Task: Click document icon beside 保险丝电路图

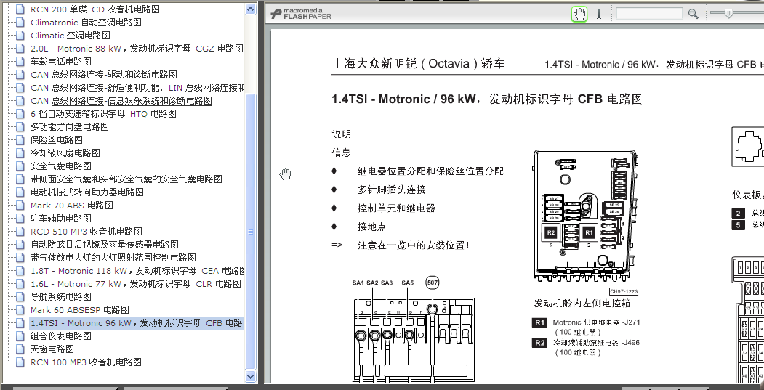Action: [x=20, y=139]
